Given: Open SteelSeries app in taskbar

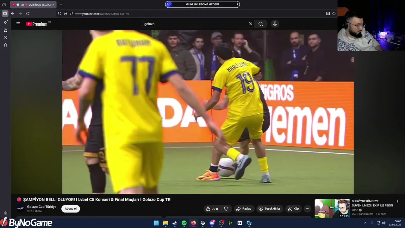Looking at the screenshot, I should [x=203, y=223].
